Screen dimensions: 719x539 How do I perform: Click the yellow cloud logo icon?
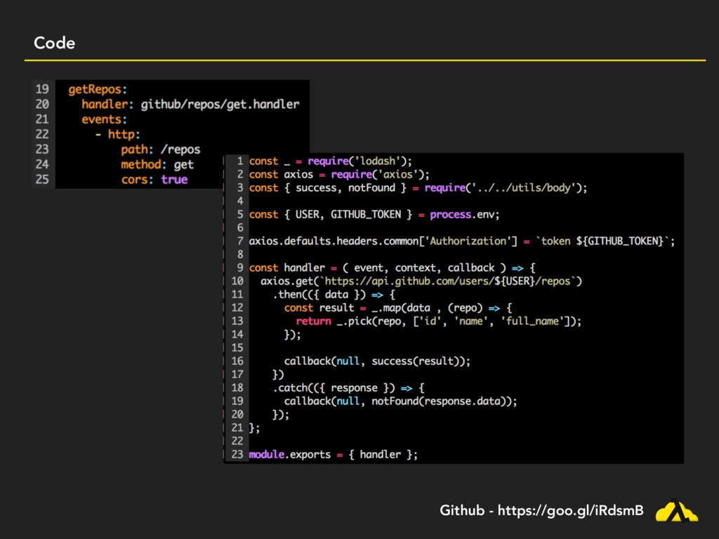676,512
